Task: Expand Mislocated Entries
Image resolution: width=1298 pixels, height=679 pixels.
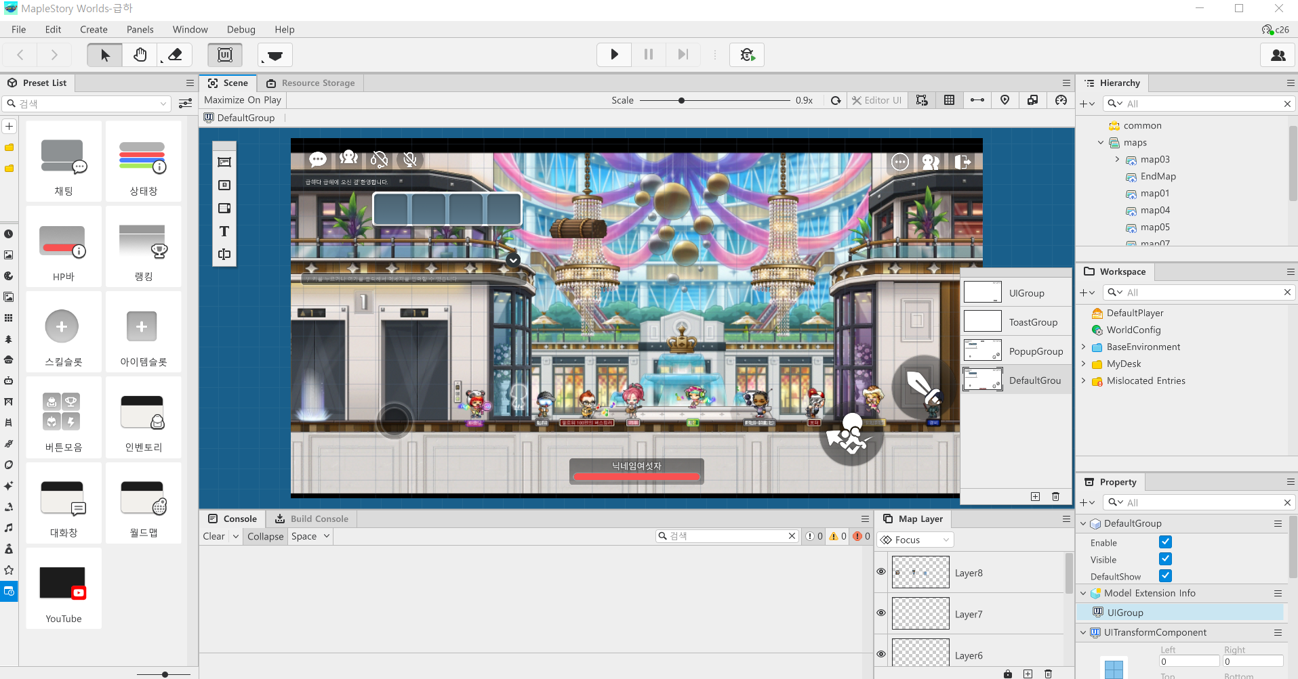Action: [1084, 381]
